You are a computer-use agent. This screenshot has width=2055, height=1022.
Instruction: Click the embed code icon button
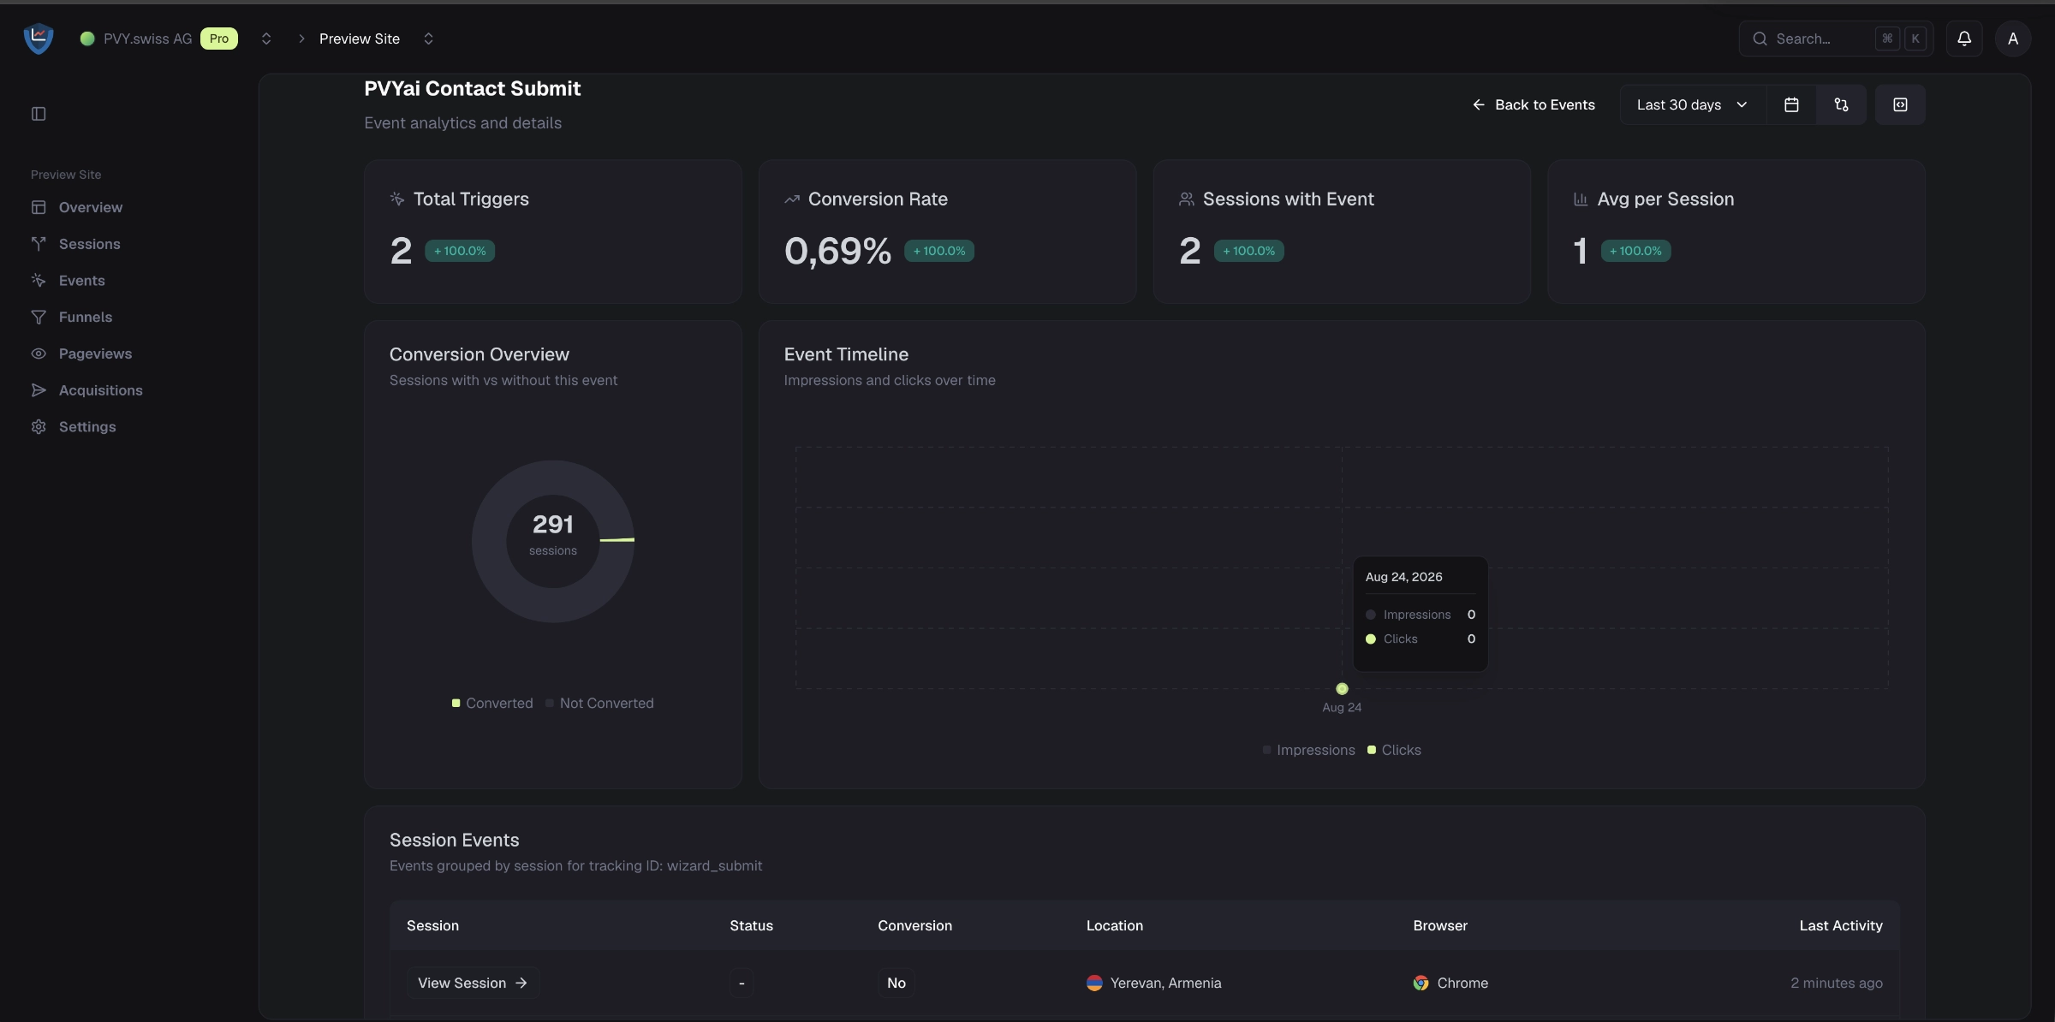coord(1900,104)
